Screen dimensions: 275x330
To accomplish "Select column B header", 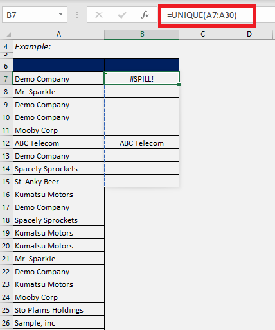I will coord(142,34).
